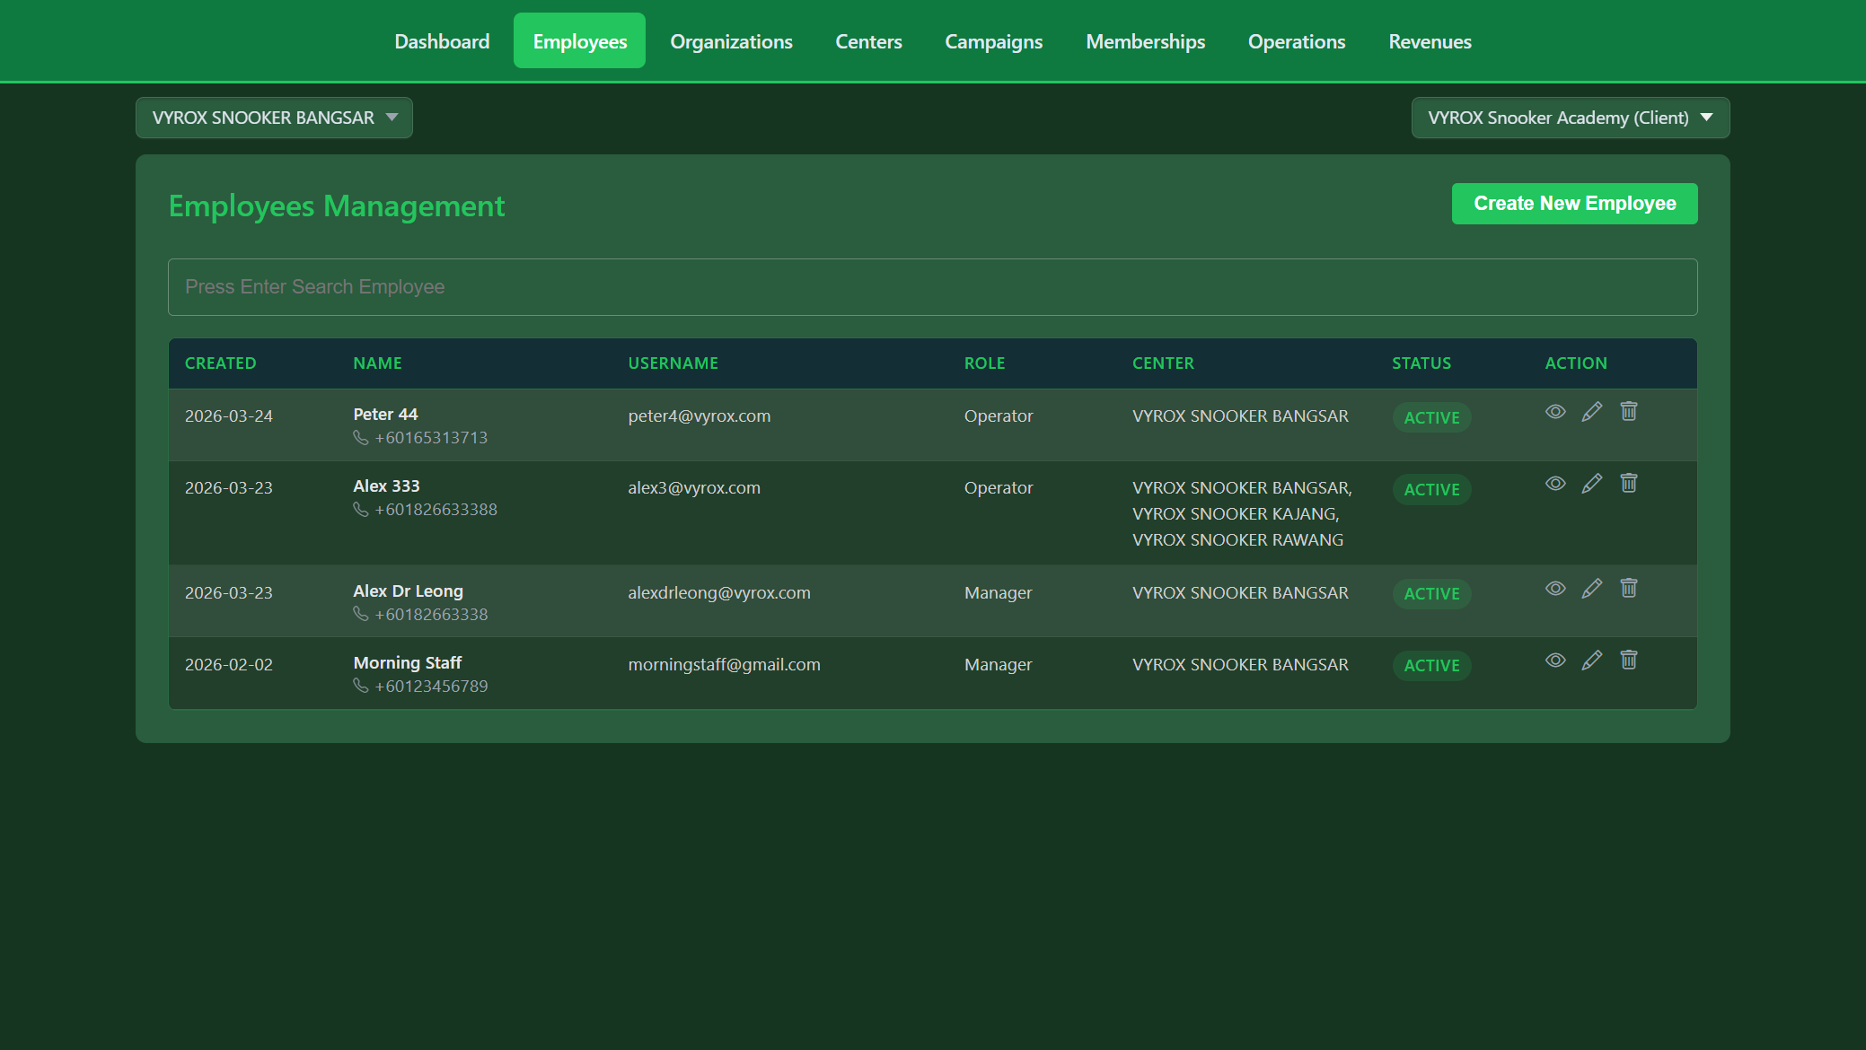The image size is (1866, 1050).
Task: Click VYROX SNOOKER RAWANG center text
Action: (x=1238, y=539)
